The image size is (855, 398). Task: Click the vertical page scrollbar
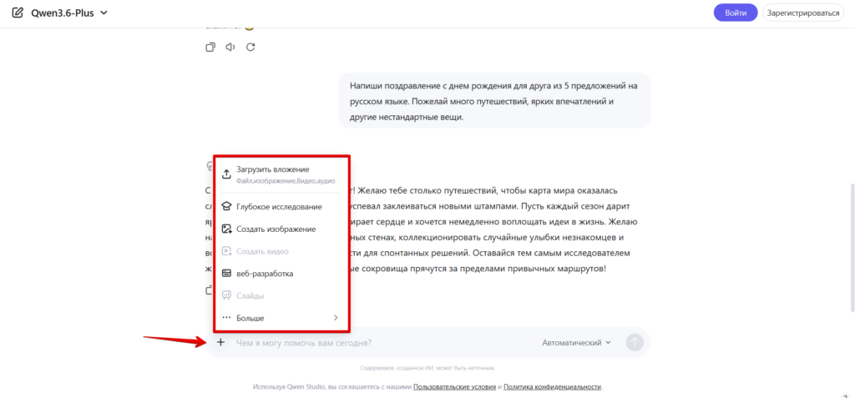pos(852,246)
